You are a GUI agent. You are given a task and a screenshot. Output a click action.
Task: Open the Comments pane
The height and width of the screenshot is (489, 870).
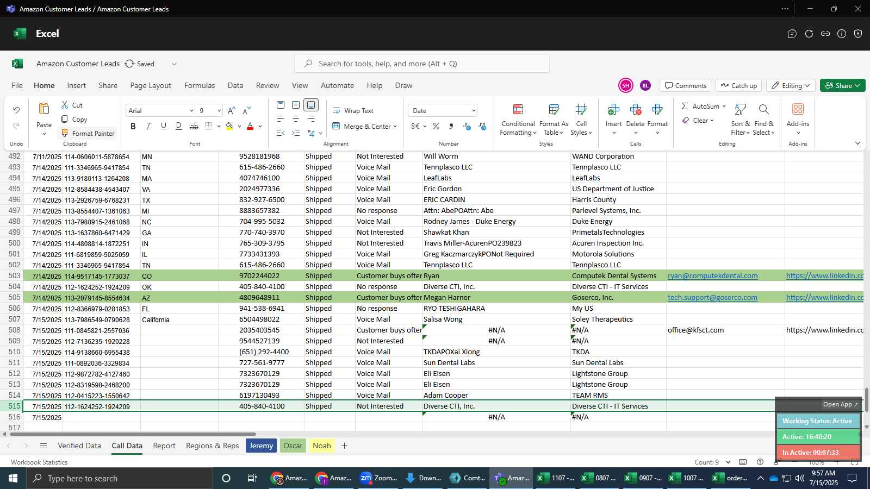[x=686, y=85]
